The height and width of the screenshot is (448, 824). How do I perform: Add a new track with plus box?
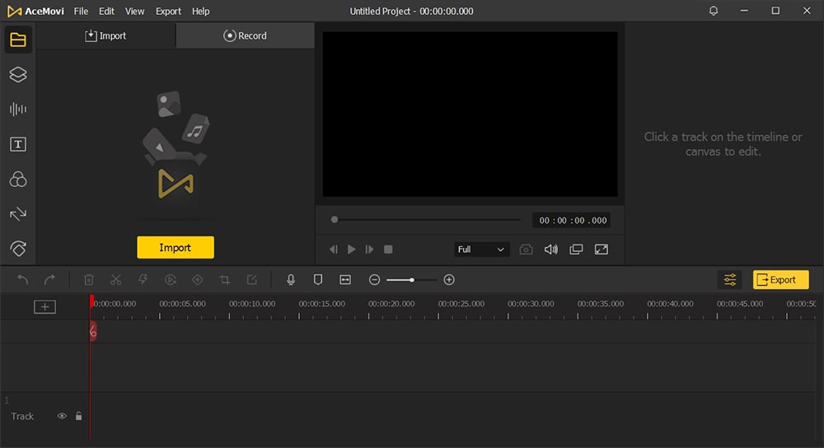(x=44, y=306)
